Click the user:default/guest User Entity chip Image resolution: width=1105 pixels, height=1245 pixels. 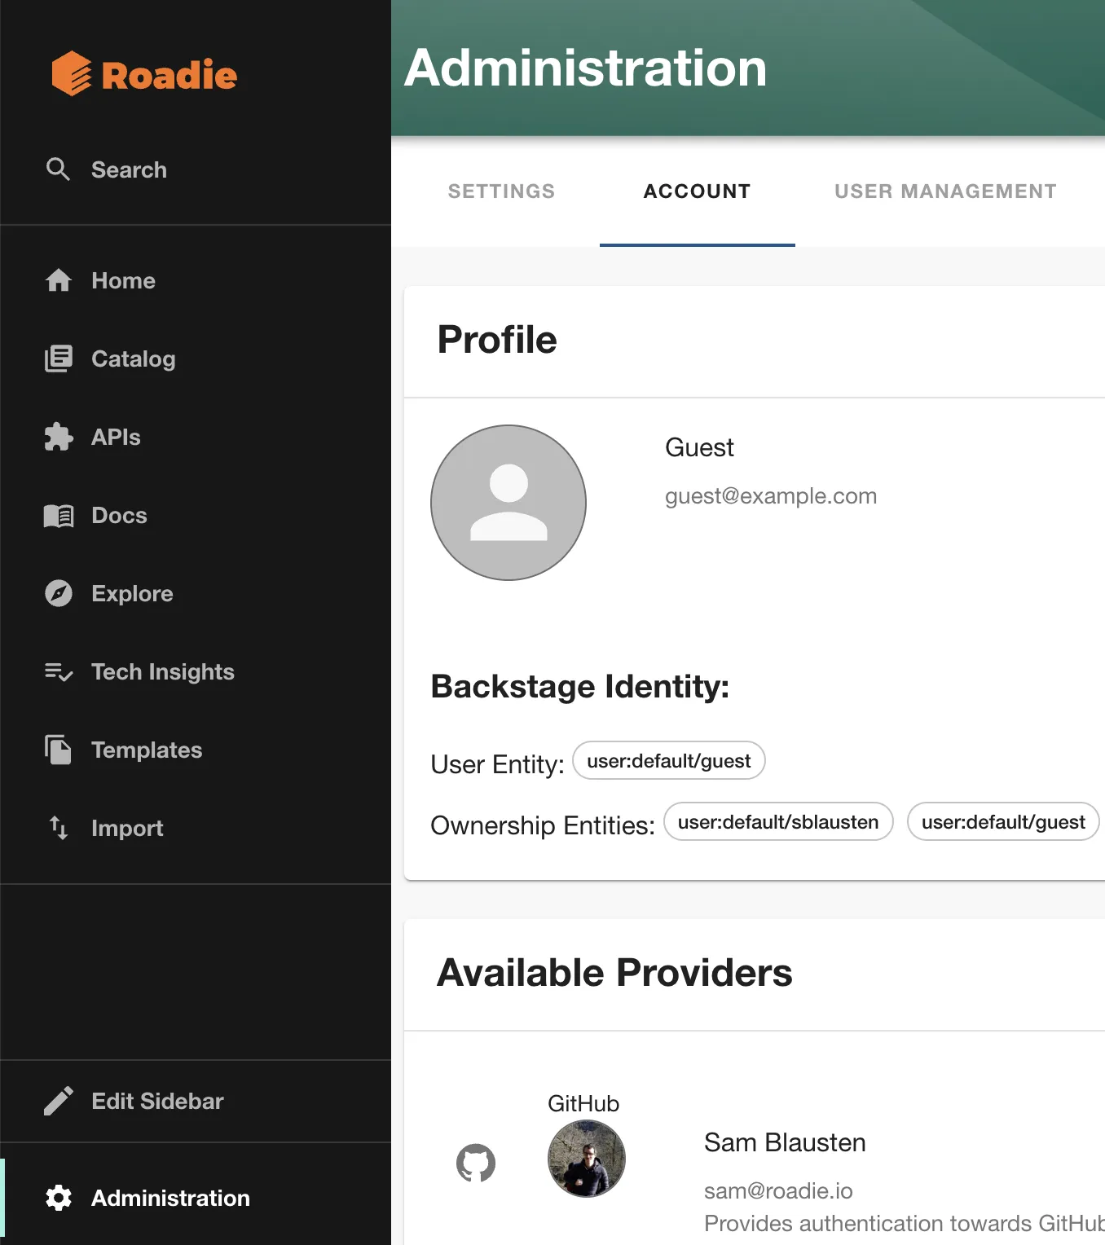point(668,760)
